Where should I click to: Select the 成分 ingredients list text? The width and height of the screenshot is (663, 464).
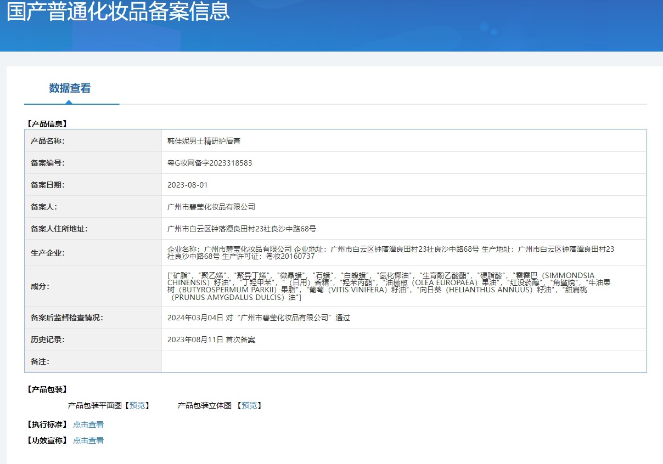coord(389,286)
